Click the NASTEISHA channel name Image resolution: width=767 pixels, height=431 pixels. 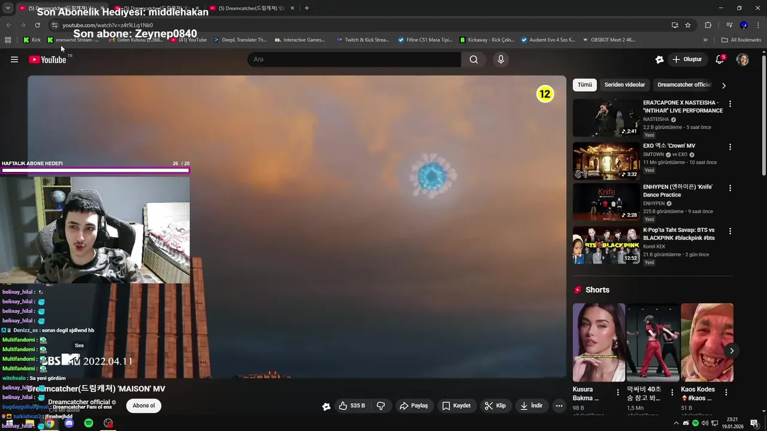click(656, 119)
